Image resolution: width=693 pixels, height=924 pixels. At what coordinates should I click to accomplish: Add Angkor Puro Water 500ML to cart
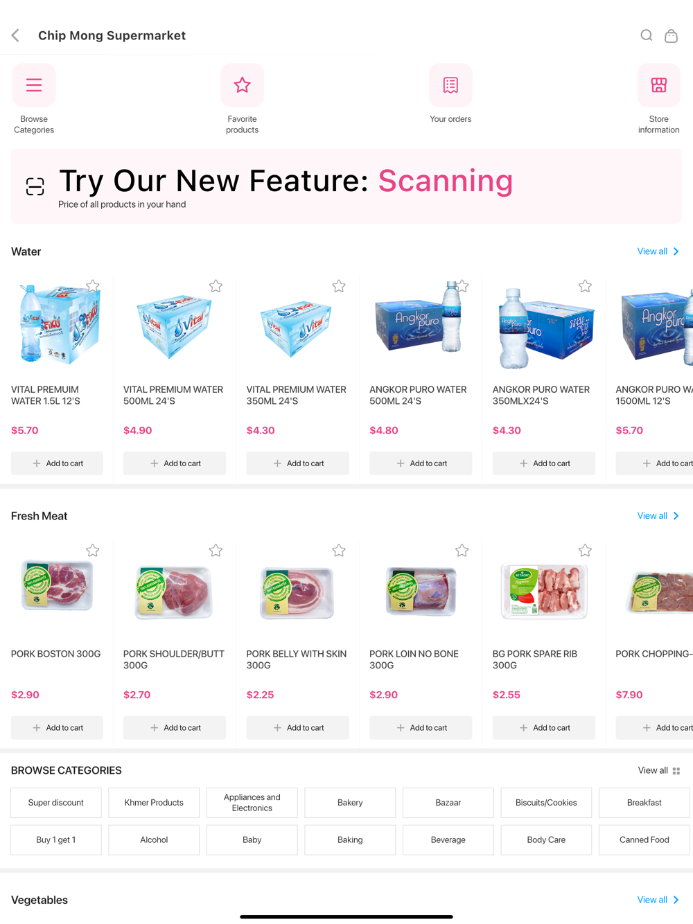coord(421,463)
